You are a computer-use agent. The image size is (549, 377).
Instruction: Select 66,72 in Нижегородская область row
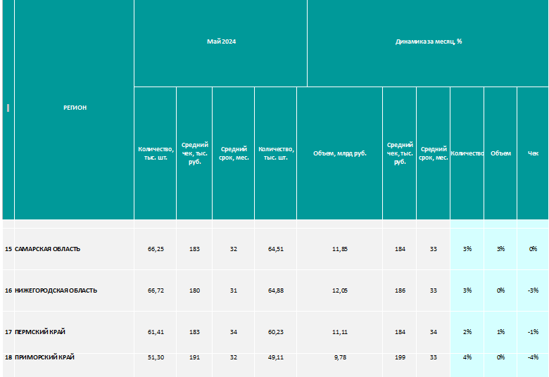pos(156,290)
